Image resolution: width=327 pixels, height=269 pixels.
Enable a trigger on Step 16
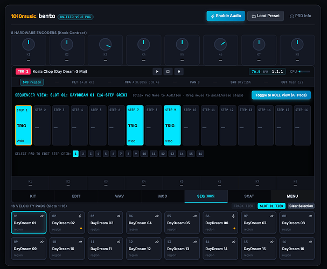click(x=302, y=125)
